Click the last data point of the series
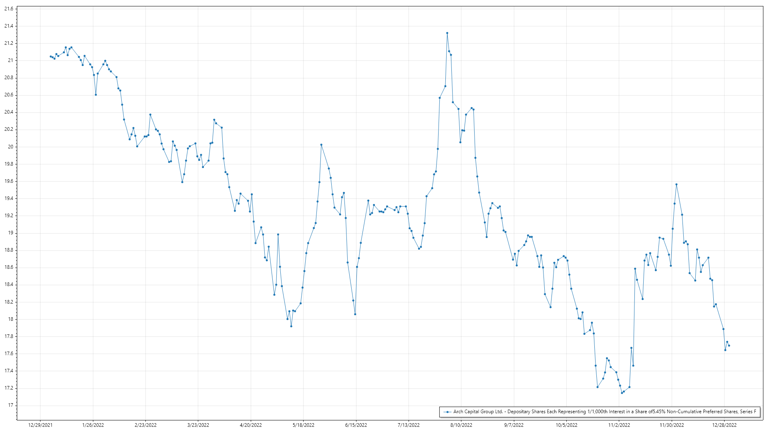The width and height of the screenshot is (769, 432). coord(729,346)
